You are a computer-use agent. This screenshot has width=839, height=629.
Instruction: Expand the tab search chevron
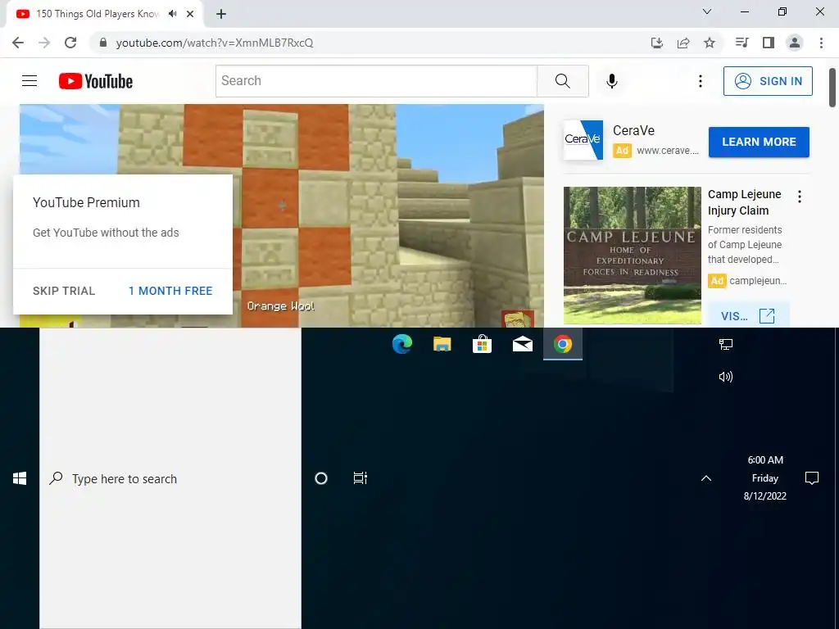(707, 11)
